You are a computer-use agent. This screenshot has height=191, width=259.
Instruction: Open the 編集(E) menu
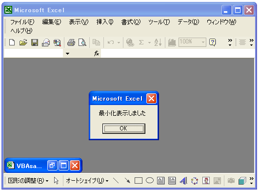(52, 22)
